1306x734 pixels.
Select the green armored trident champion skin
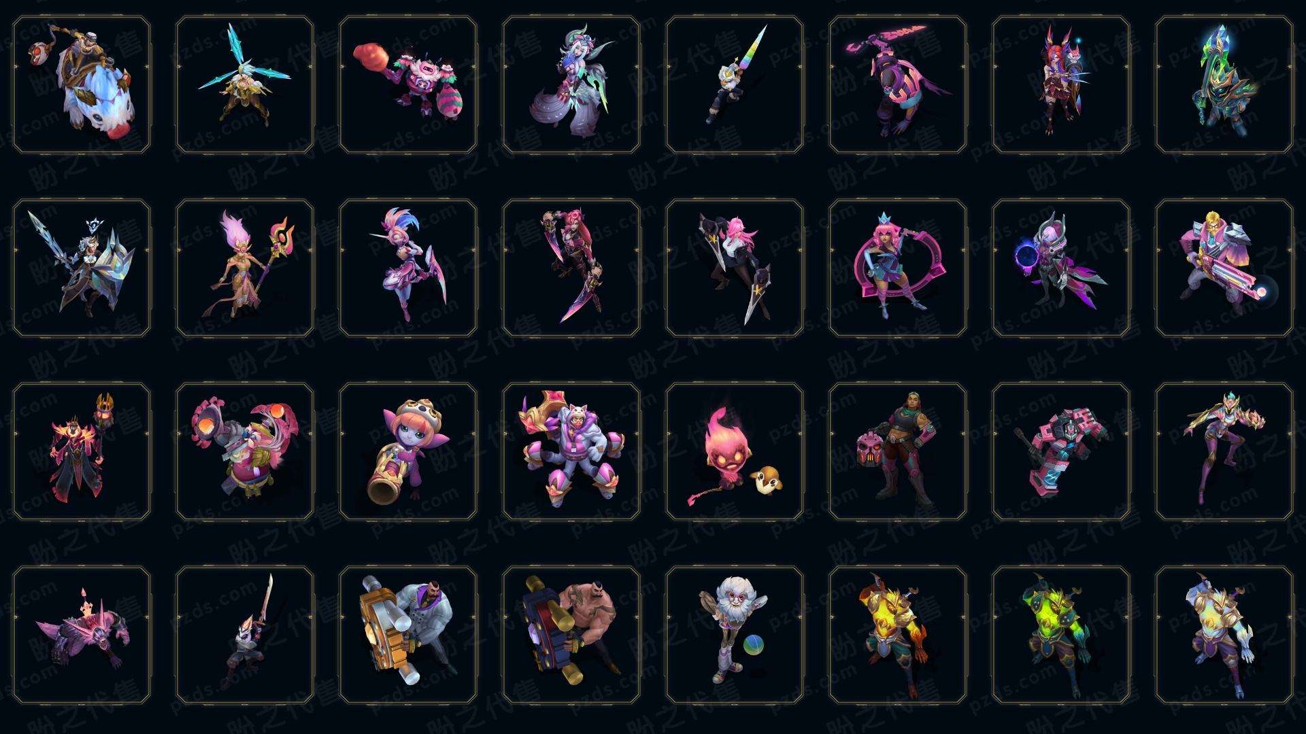[x=1224, y=85]
